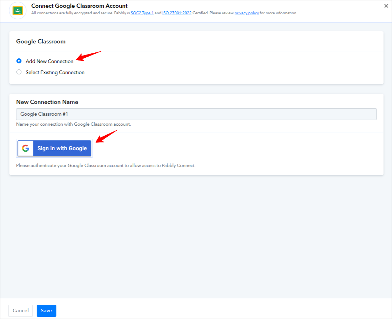Cancel the connection setup
Viewport: 392px width, 319px height.
[x=21, y=311]
